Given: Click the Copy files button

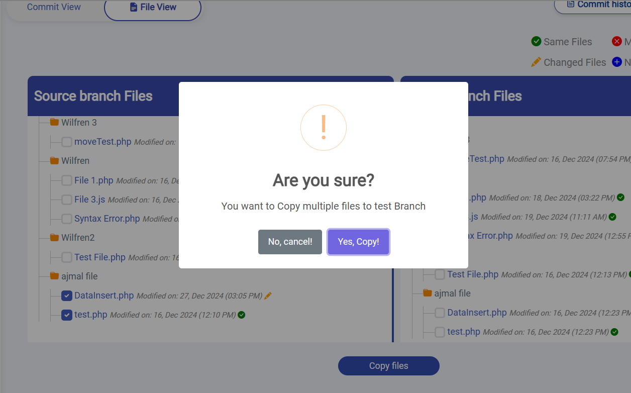Looking at the screenshot, I should (x=388, y=366).
